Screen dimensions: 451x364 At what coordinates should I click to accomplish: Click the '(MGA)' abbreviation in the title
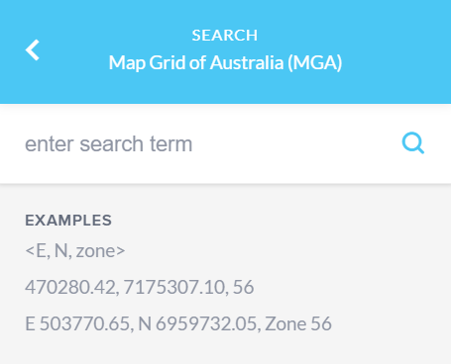[x=314, y=62]
